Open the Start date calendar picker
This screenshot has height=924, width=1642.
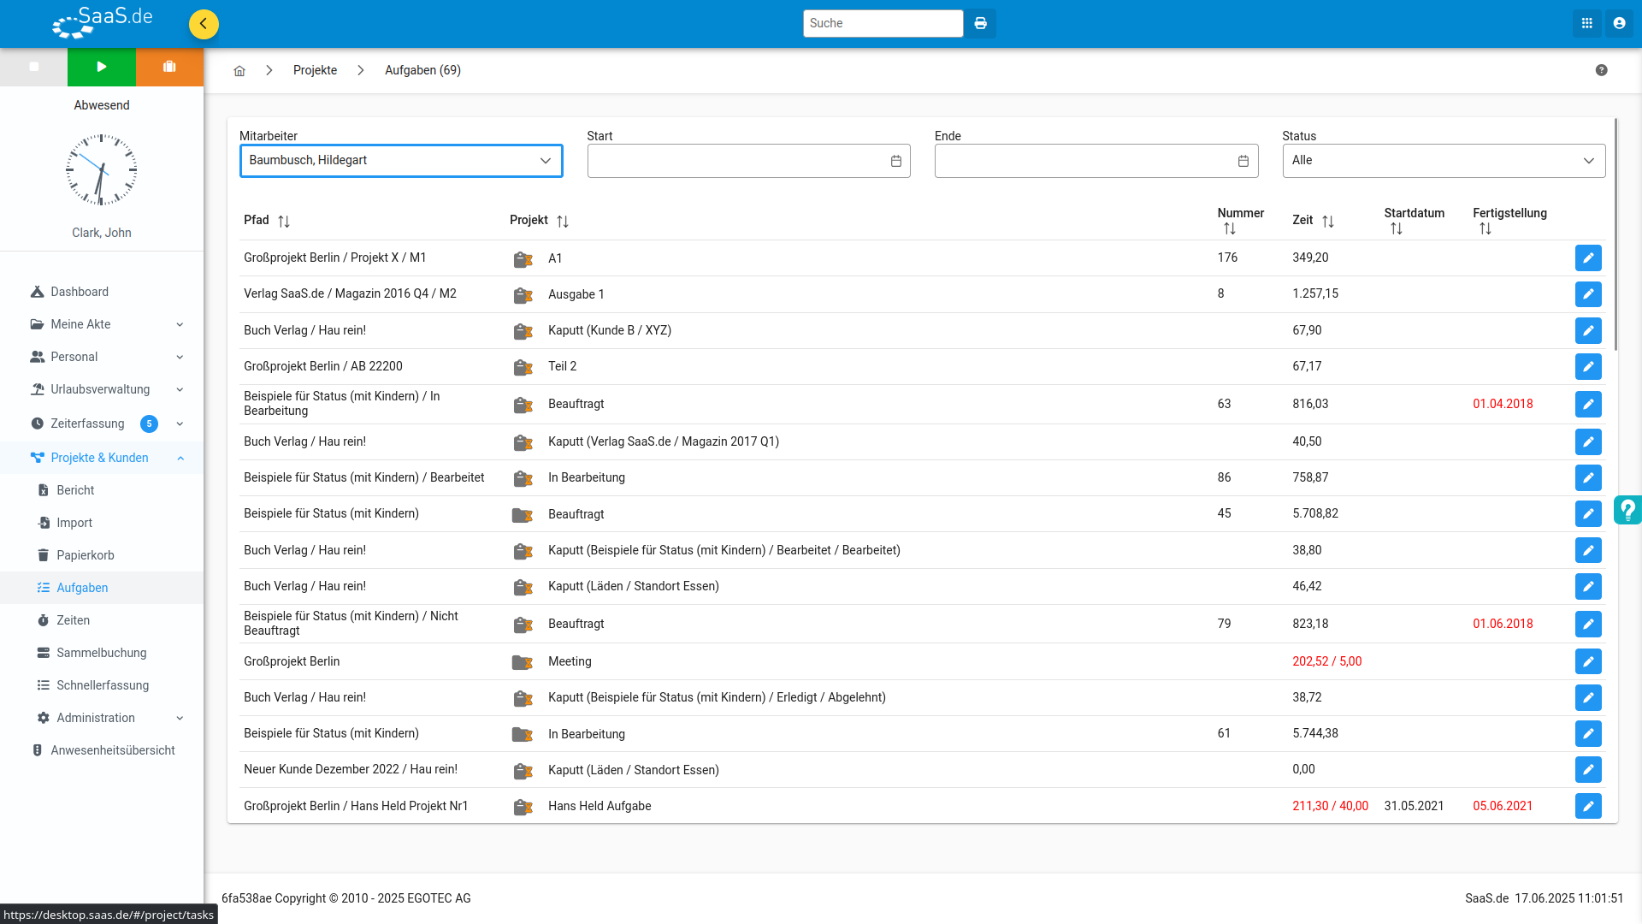(x=896, y=161)
